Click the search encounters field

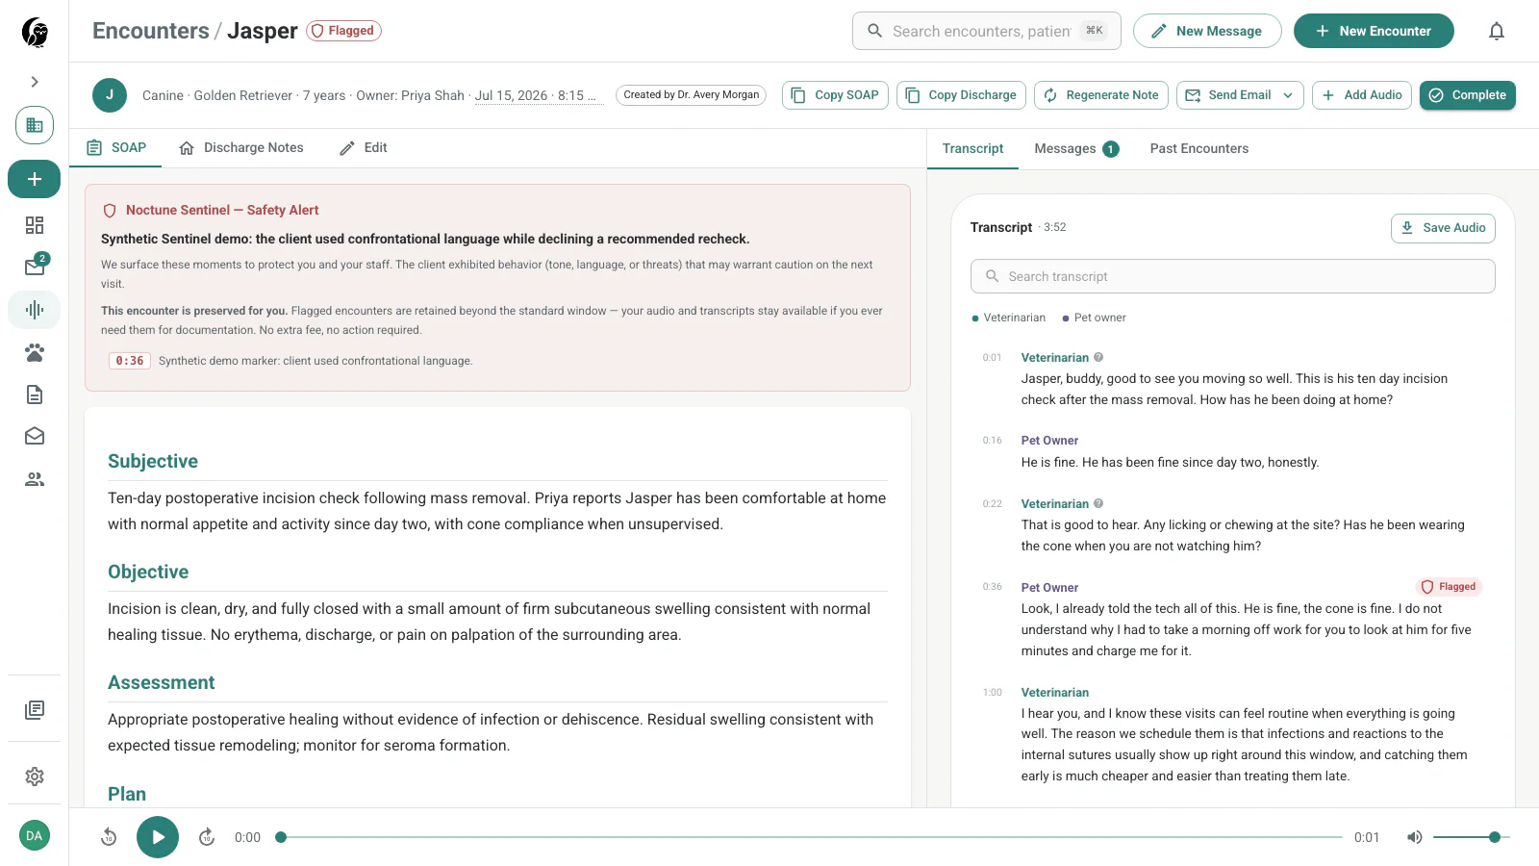tap(987, 31)
